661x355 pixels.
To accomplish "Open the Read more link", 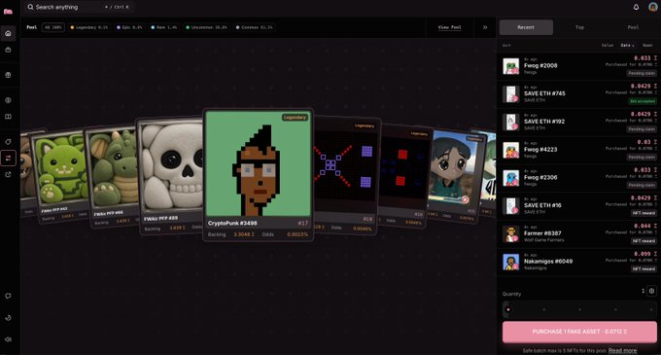I will pyautogui.click(x=623, y=350).
